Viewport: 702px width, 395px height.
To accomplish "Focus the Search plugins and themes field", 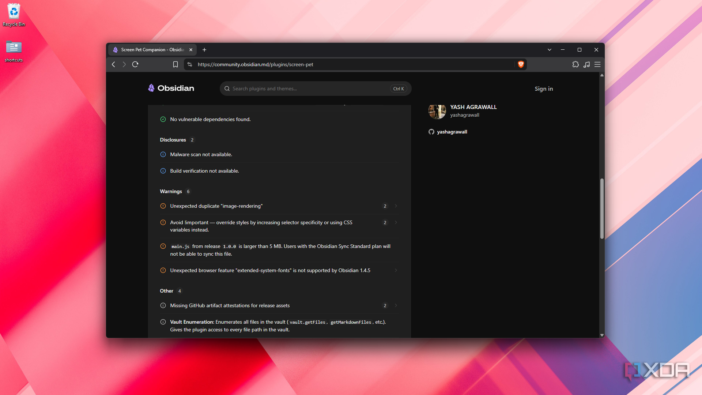I will 316,89.
